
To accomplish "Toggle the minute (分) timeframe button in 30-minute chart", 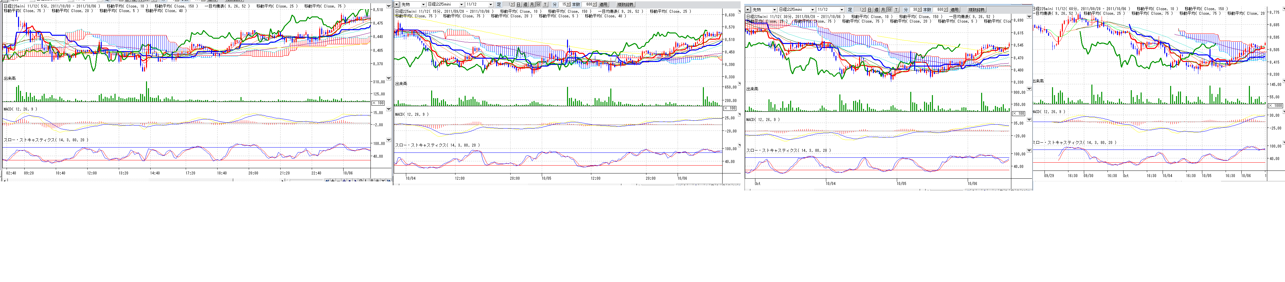I will click(x=889, y=10).
